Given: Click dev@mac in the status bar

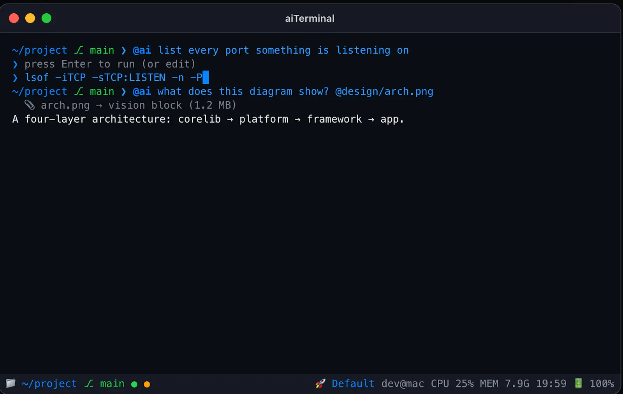Looking at the screenshot, I should pyautogui.click(x=403, y=384).
